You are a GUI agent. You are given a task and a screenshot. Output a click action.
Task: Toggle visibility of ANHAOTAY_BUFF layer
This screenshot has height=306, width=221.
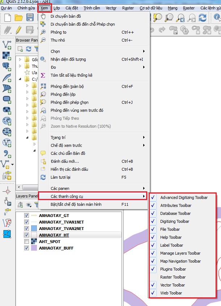pyautogui.click(x=26, y=248)
